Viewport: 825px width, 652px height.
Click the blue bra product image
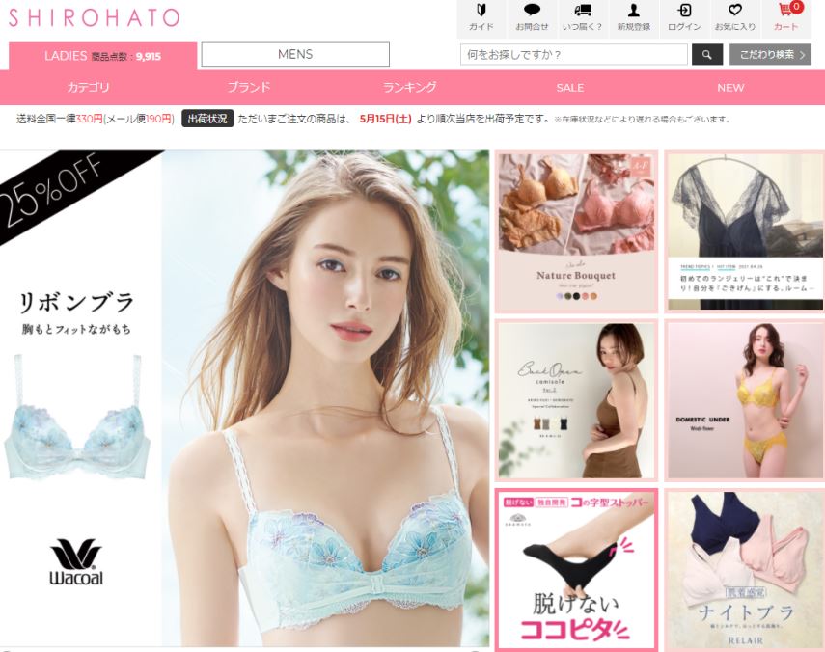pyautogui.click(x=77, y=417)
